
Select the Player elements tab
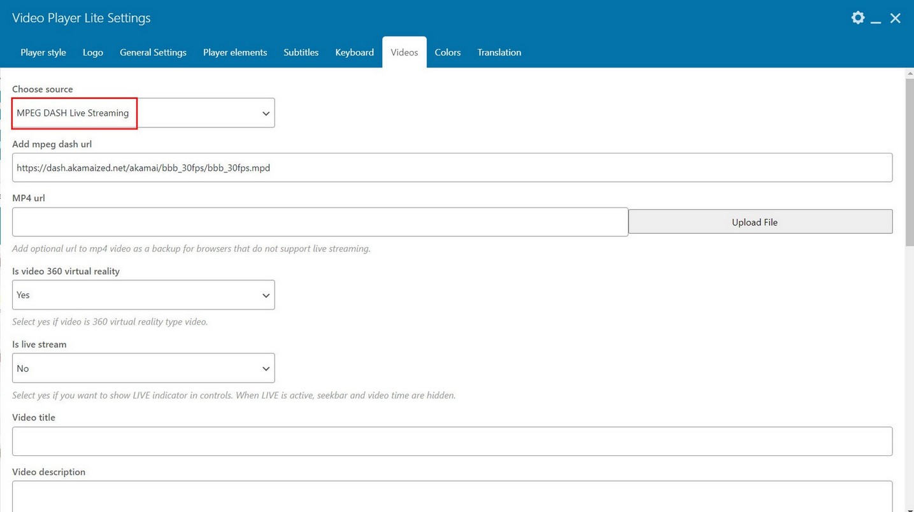pos(235,52)
